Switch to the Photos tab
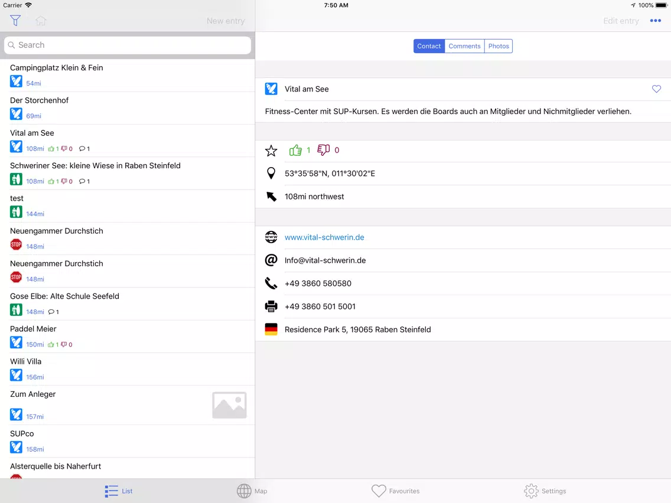Screen dimensions: 671x503 pos(499,46)
